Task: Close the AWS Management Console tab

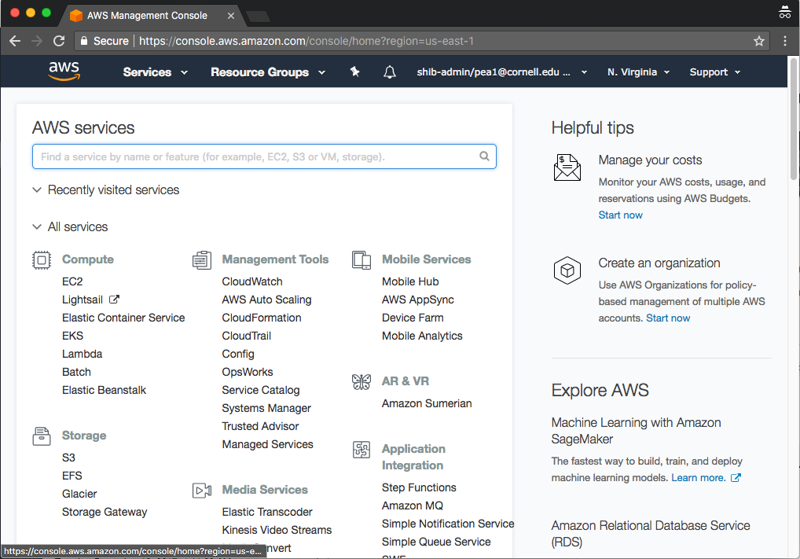Action: pyautogui.click(x=230, y=16)
